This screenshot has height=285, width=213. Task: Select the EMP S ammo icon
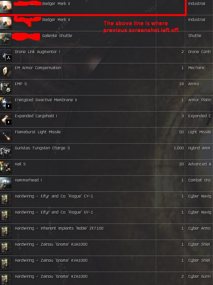(6, 87)
